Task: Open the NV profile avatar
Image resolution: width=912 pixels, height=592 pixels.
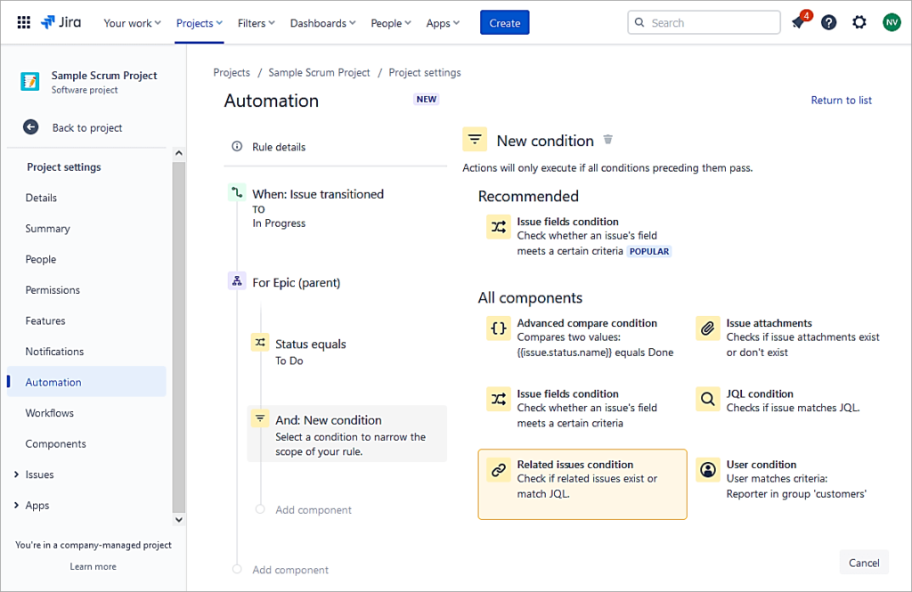Action: pyautogui.click(x=892, y=21)
